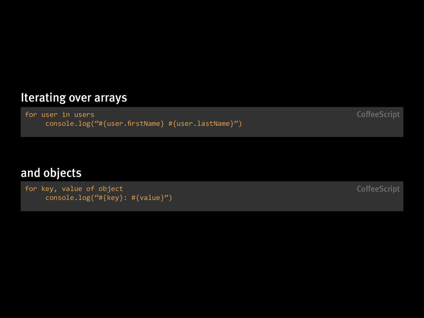Click the CoffeeScript label in first code block

click(x=378, y=115)
